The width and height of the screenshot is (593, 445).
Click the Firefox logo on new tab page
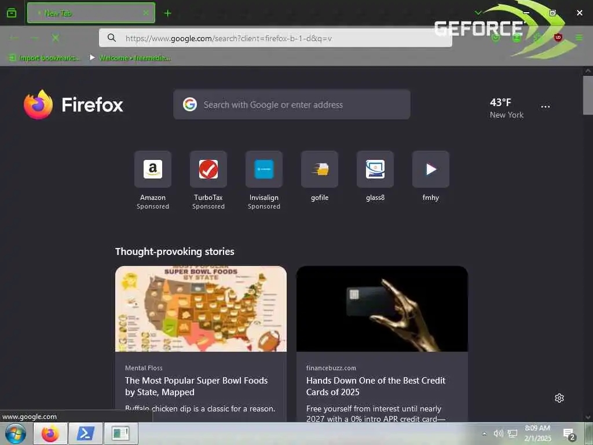click(74, 104)
